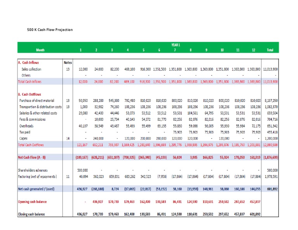Click the "Opening cash balance" label
The image size is (298, 230).
[x=32, y=202]
